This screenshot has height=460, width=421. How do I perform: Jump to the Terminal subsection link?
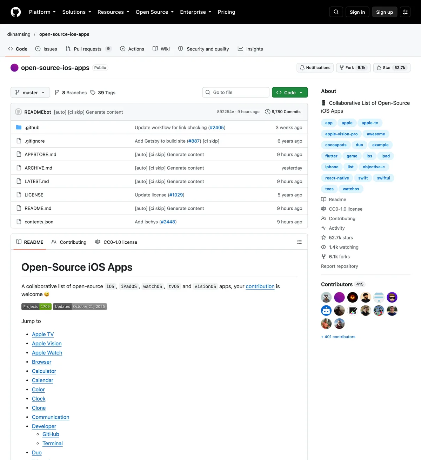point(53,444)
